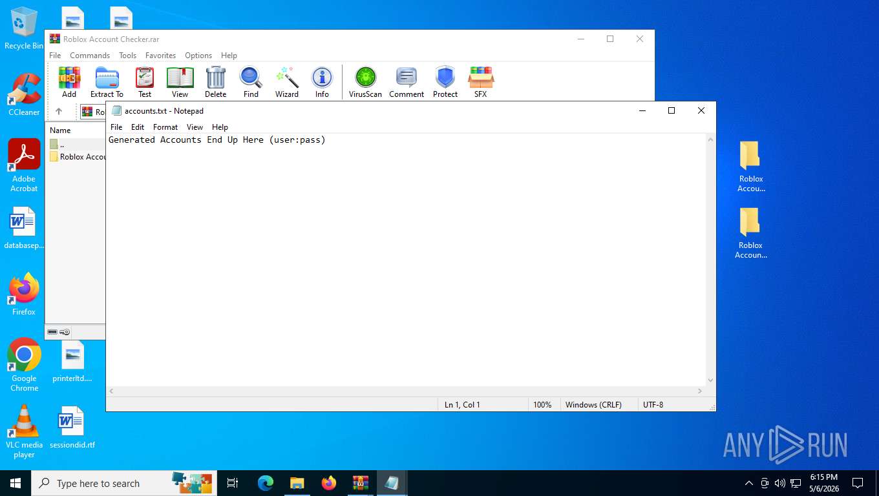Screen dimensions: 879x496
Task: Open the Recycle Bin desktop icon
Action: (24, 29)
